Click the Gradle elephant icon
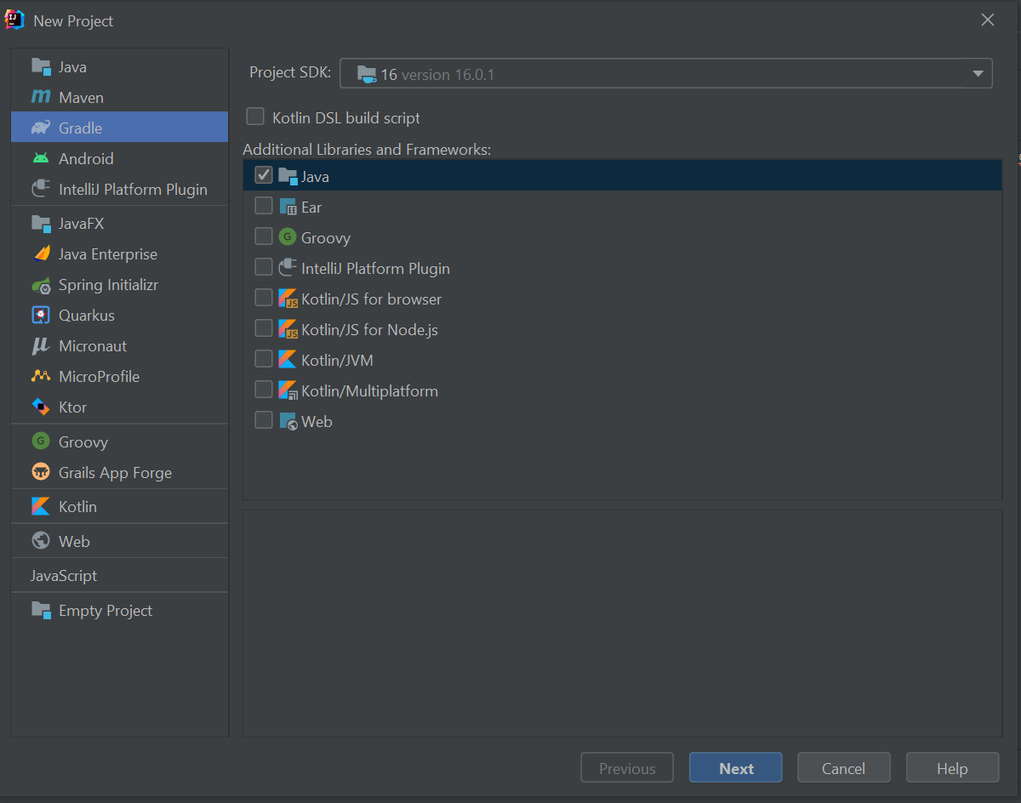Image resolution: width=1021 pixels, height=803 pixels. pyautogui.click(x=41, y=128)
